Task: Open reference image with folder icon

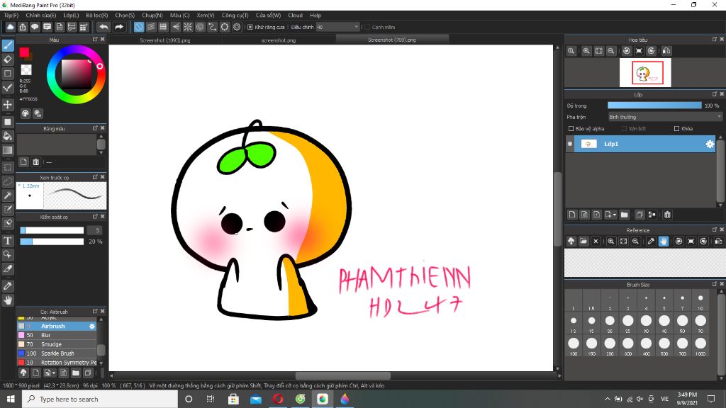Action: coord(583,241)
